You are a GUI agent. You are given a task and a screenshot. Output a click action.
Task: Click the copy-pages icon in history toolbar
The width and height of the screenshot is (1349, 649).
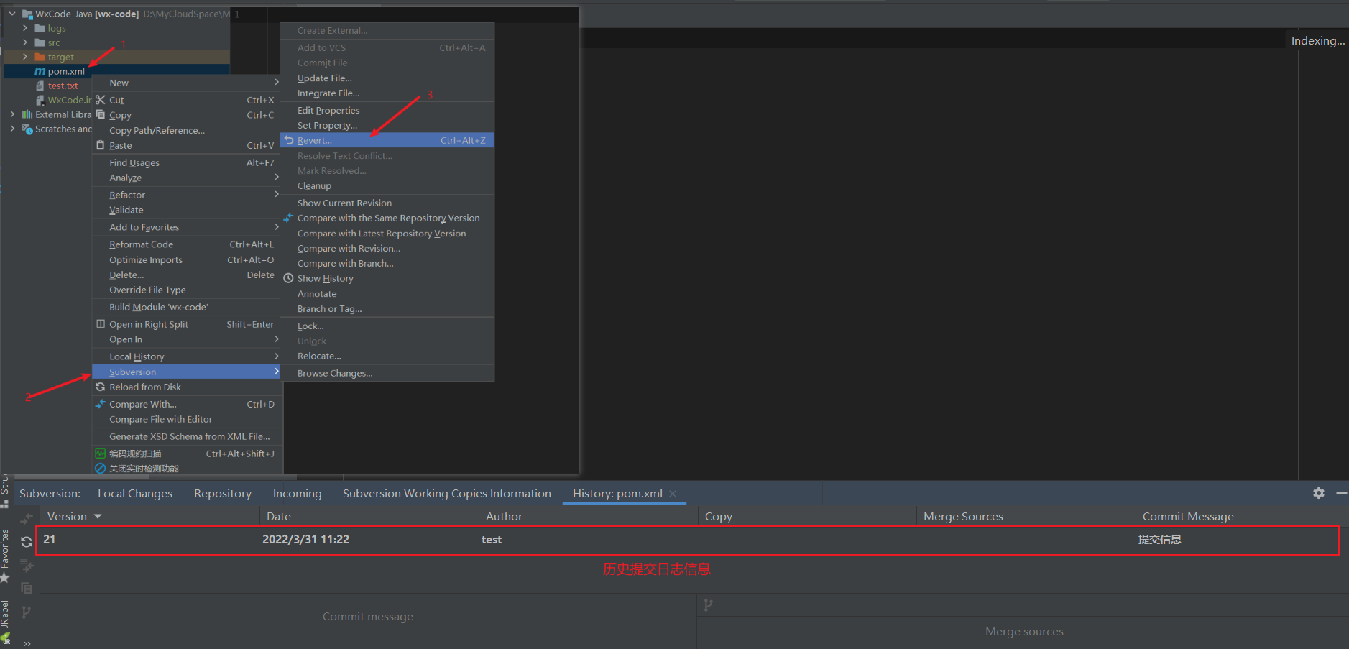point(27,589)
